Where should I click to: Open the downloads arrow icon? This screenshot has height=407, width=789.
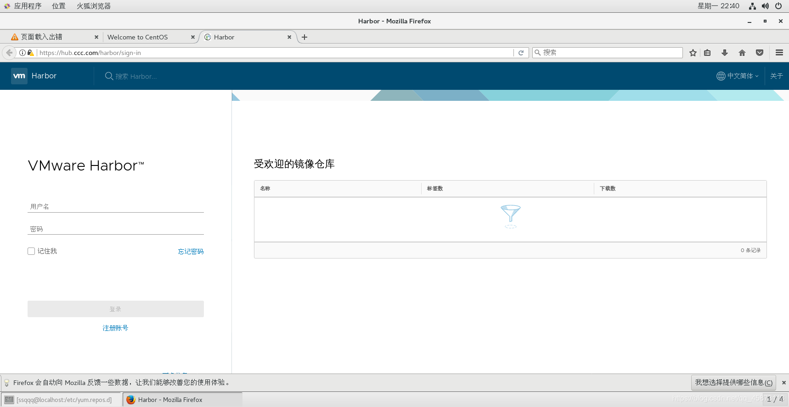coord(725,53)
